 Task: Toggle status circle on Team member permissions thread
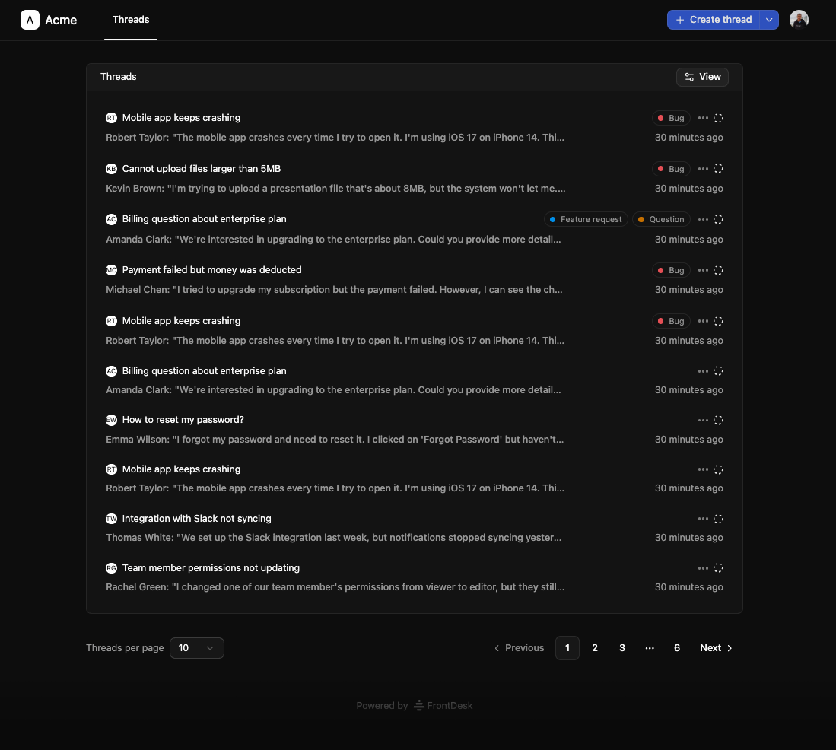(718, 568)
